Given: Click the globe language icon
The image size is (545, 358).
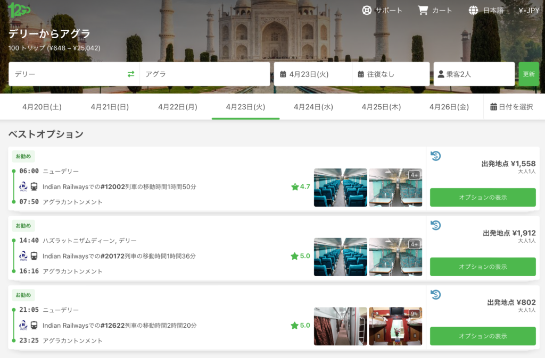Looking at the screenshot, I should (x=473, y=11).
